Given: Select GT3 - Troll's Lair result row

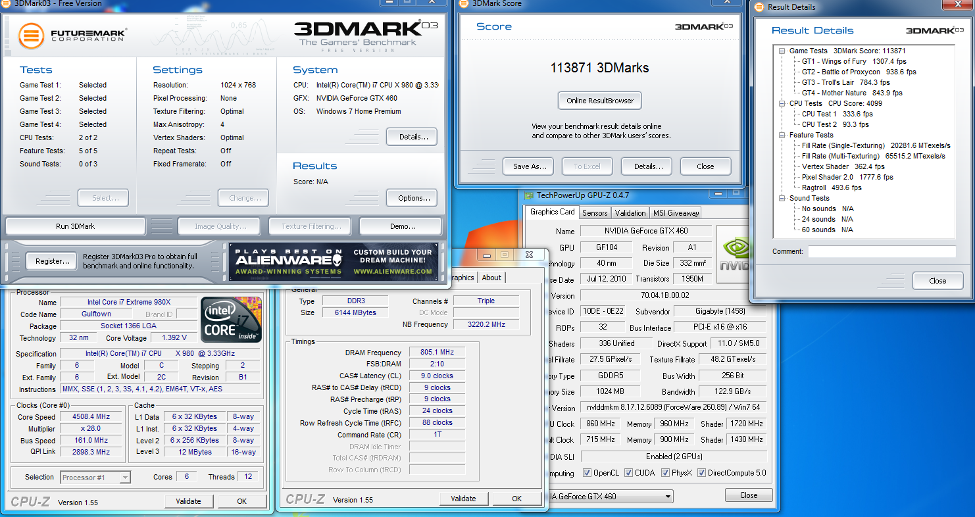Looking at the screenshot, I should pyautogui.click(x=845, y=82).
